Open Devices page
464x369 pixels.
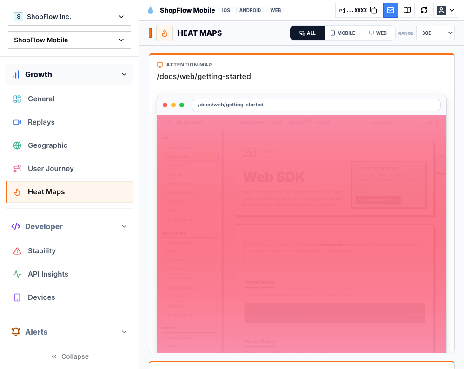click(69, 297)
